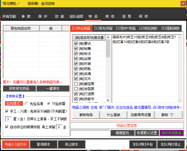The height and width of the screenshot is (151, 187).
Task: Toggle 自动存仓时顺便存钱 checkbox
Action: point(7,127)
